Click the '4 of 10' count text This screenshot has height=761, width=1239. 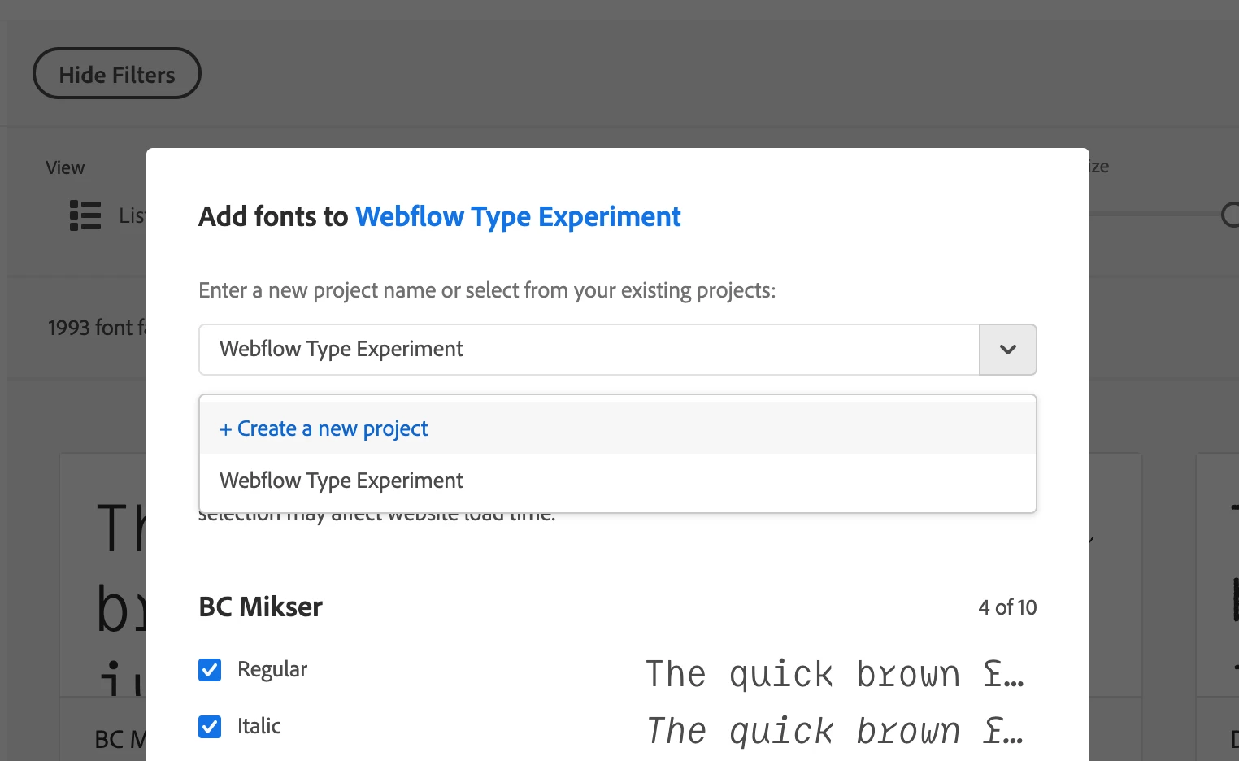[1007, 607]
